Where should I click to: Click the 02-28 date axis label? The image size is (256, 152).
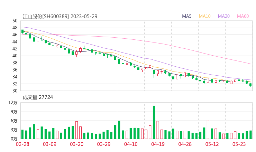tap(22, 144)
